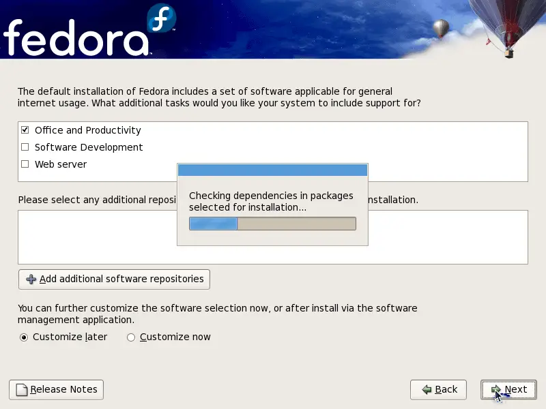Image resolution: width=546 pixels, height=409 pixels.
Task: Open the Release Notes
Action: tap(57, 389)
